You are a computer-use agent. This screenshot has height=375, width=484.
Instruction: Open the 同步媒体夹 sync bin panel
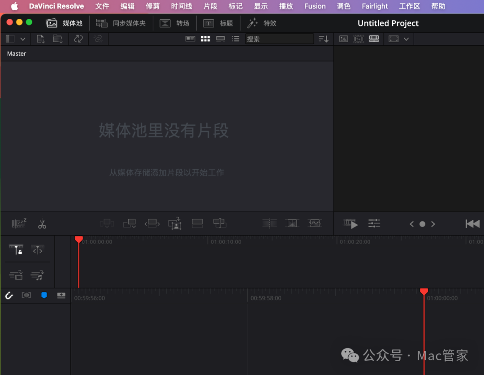pyautogui.click(x=121, y=23)
